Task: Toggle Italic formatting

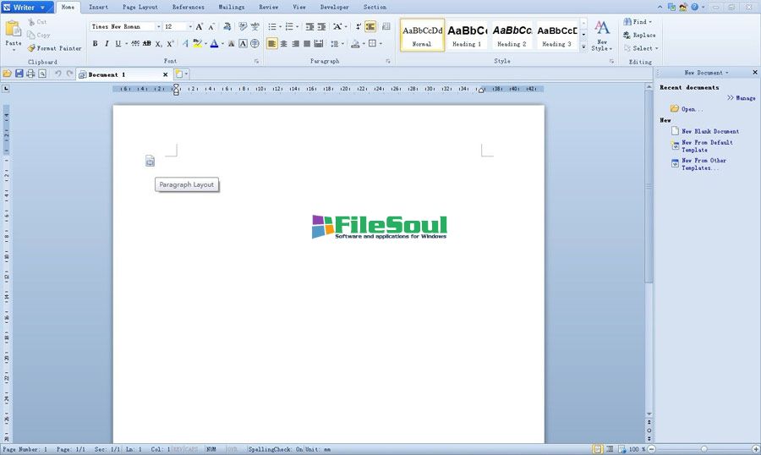Action: click(x=107, y=43)
